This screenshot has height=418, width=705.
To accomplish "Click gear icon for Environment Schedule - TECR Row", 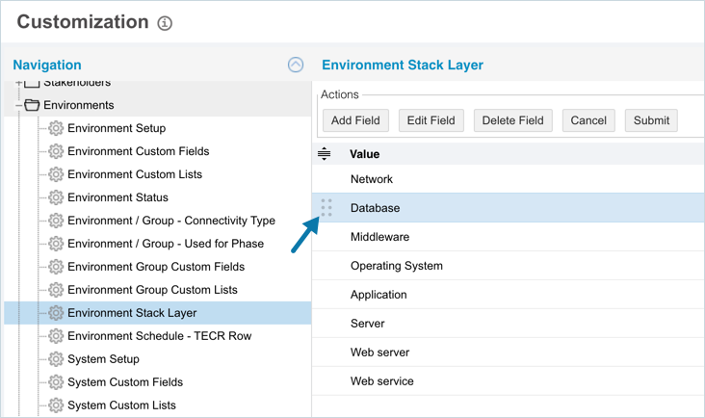I will tap(56, 336).
